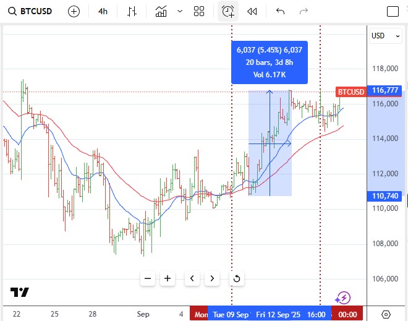Click the 106,000 price axis label

click(385, 279)
